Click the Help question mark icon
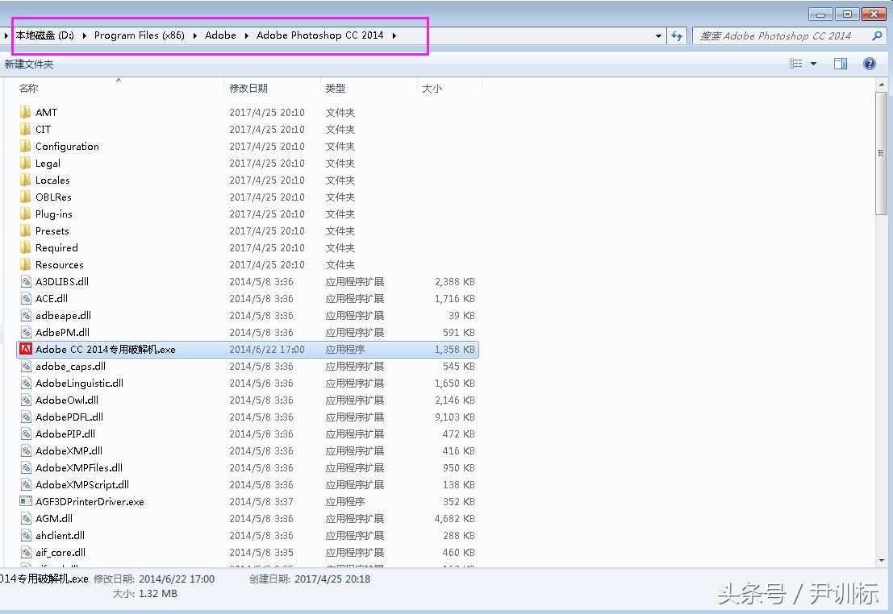 [x=869, y=63]
